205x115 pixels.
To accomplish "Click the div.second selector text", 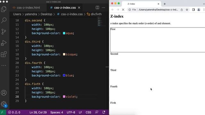I will 33,20.
